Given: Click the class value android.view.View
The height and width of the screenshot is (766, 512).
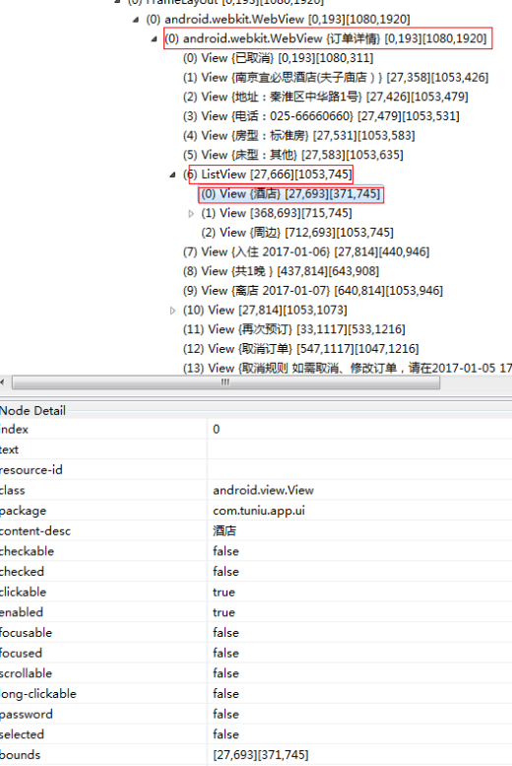Looking at the screenshot, I should tap(264, 490).
